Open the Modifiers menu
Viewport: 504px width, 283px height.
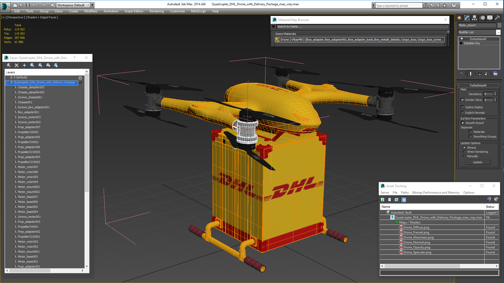(x=91, y=11)
